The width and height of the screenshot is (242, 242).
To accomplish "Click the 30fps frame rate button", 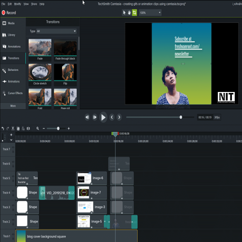I will point(217,117).
